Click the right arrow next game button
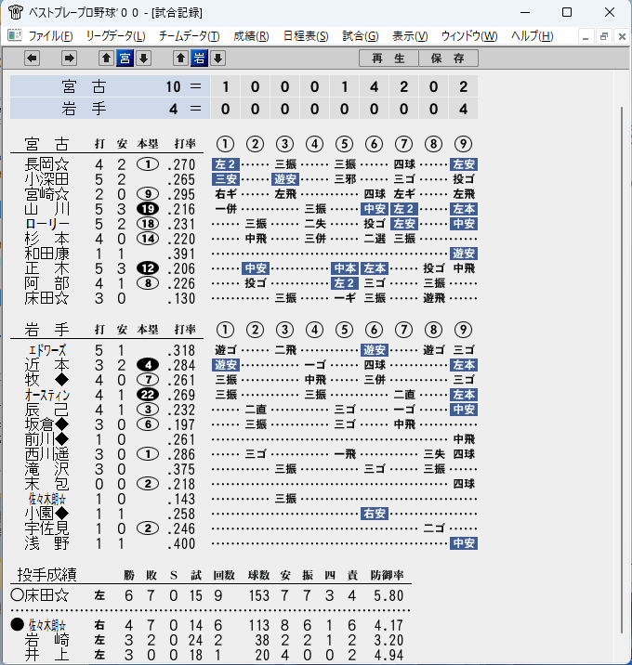 (69, 59)
